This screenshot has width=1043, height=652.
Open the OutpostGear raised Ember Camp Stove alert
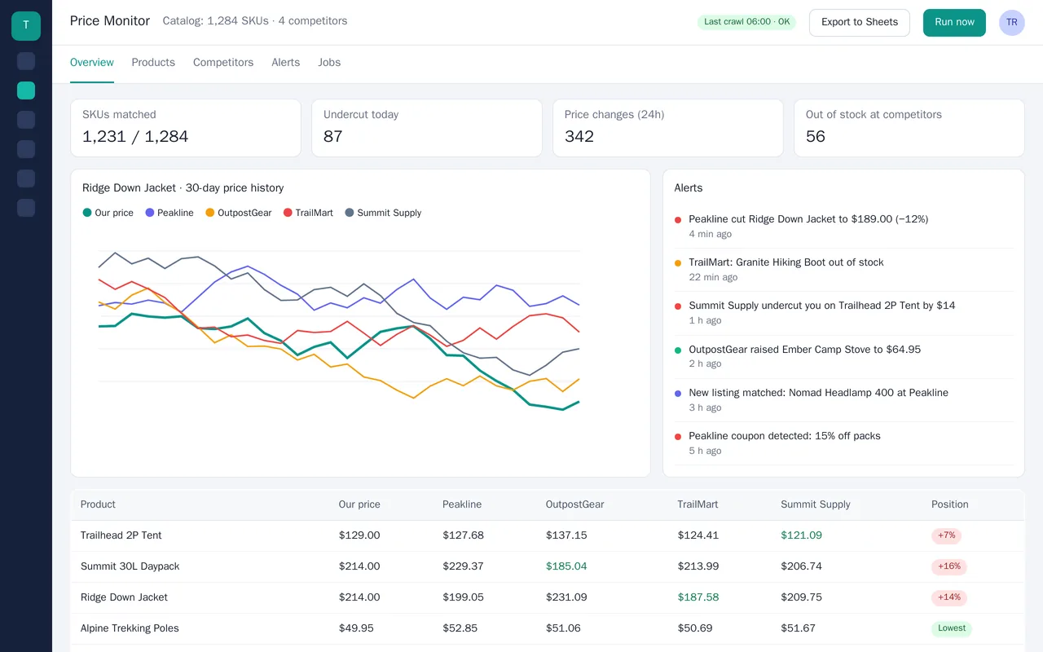coord(844,357)
